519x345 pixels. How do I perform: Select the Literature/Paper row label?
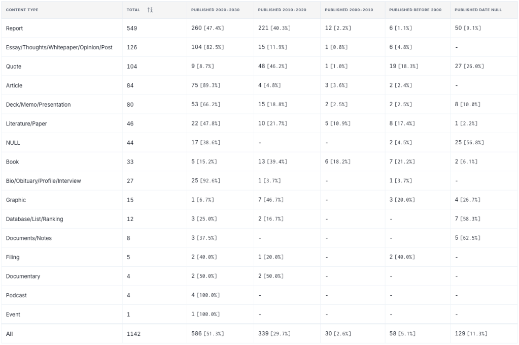tap(26, 123)
